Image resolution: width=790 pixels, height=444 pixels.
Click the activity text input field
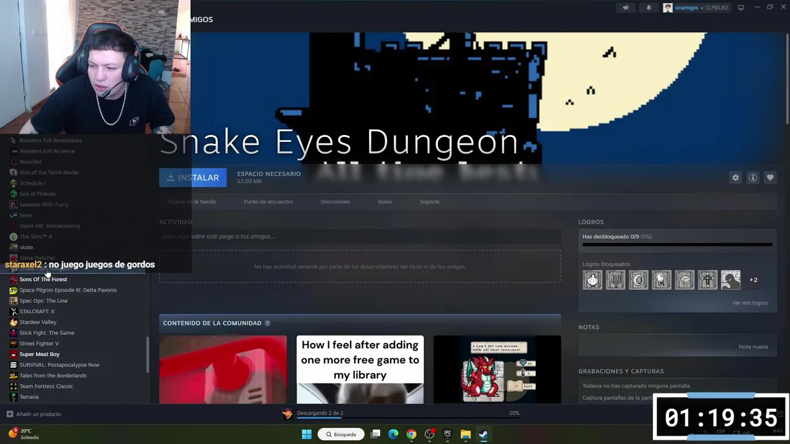pyautogui.click(x=360, y=236)
